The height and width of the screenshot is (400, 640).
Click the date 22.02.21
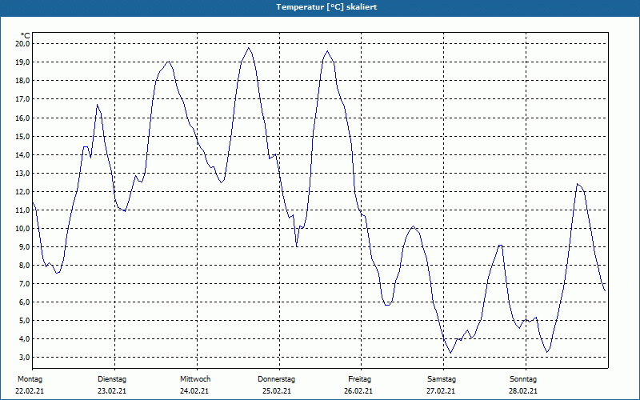click(30, 391)
